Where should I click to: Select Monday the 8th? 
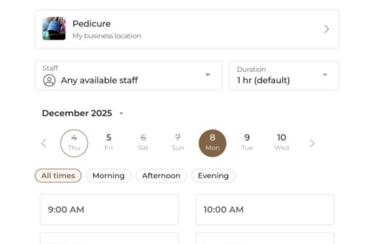pyautogui.click(x=212, y=143)
